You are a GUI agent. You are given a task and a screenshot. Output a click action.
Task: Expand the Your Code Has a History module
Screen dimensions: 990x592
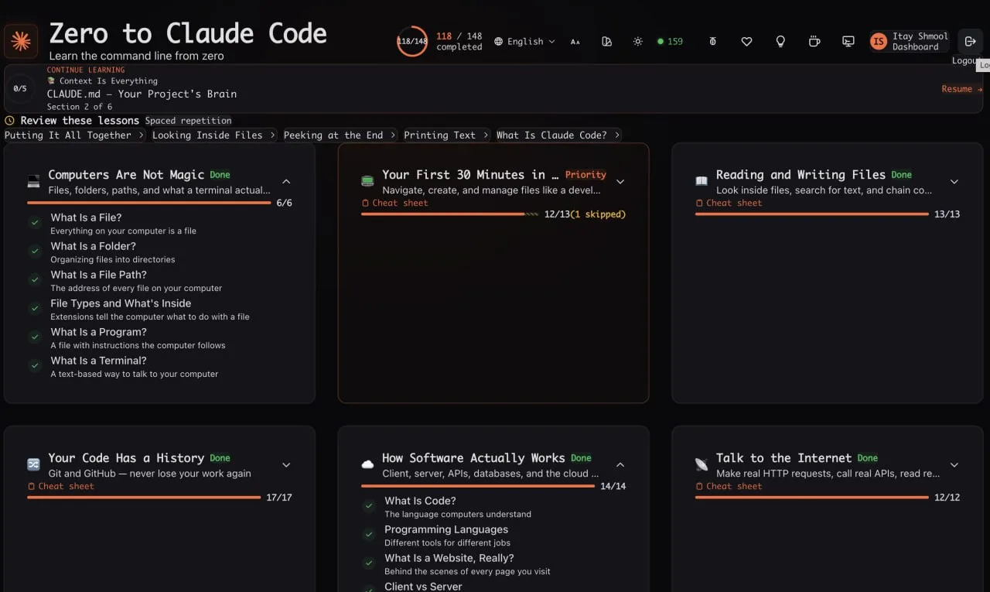pyautogui.click(x=286, y=465)
